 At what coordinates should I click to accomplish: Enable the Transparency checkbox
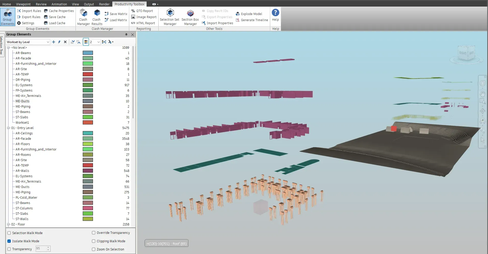(9, 249)
